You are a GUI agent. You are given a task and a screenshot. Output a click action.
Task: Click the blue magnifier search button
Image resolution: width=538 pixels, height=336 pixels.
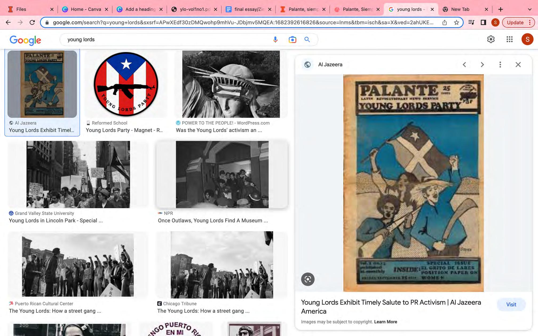[307, 39]
